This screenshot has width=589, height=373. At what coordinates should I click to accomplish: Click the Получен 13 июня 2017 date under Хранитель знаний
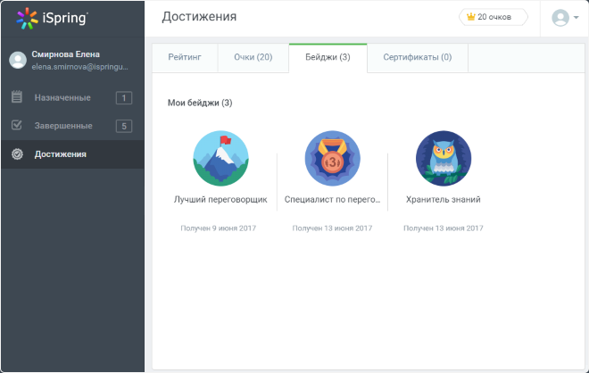pyautogui.click(x=444, y=228)
